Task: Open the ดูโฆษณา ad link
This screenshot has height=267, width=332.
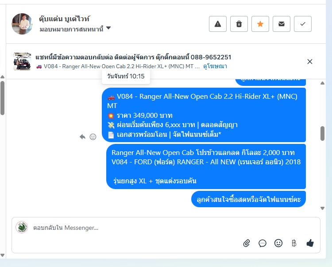Action: [215, 66]
